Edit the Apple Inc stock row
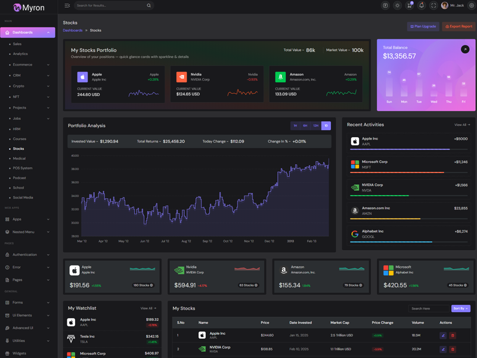The width and height of the screenshot is (477, 358). click(x=443, y=335)
